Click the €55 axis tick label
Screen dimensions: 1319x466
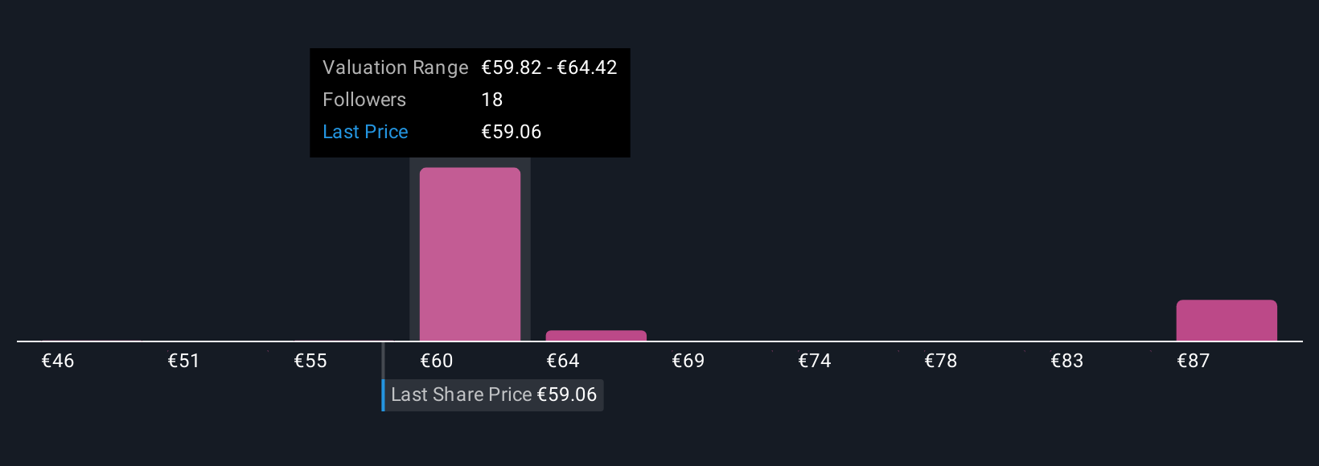310,361
